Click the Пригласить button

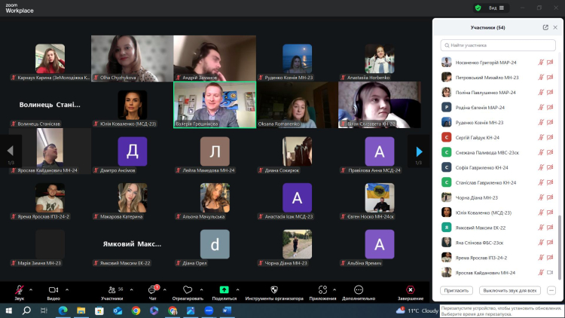(x=458, y=290)
